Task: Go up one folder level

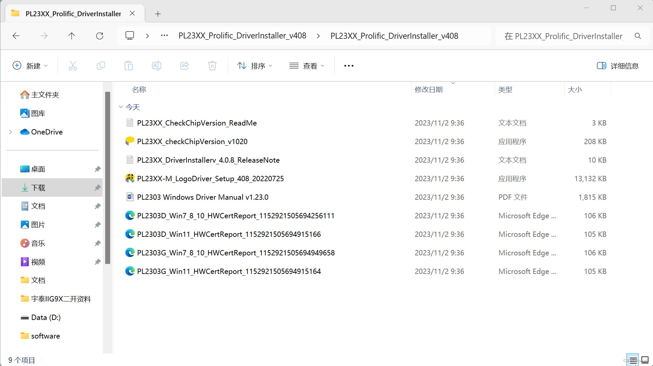Action: pyautogui.click(x=72, y=36)
